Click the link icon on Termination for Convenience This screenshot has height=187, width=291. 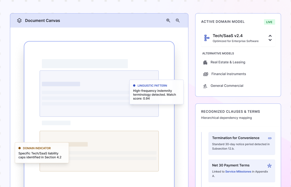point(270,138)
